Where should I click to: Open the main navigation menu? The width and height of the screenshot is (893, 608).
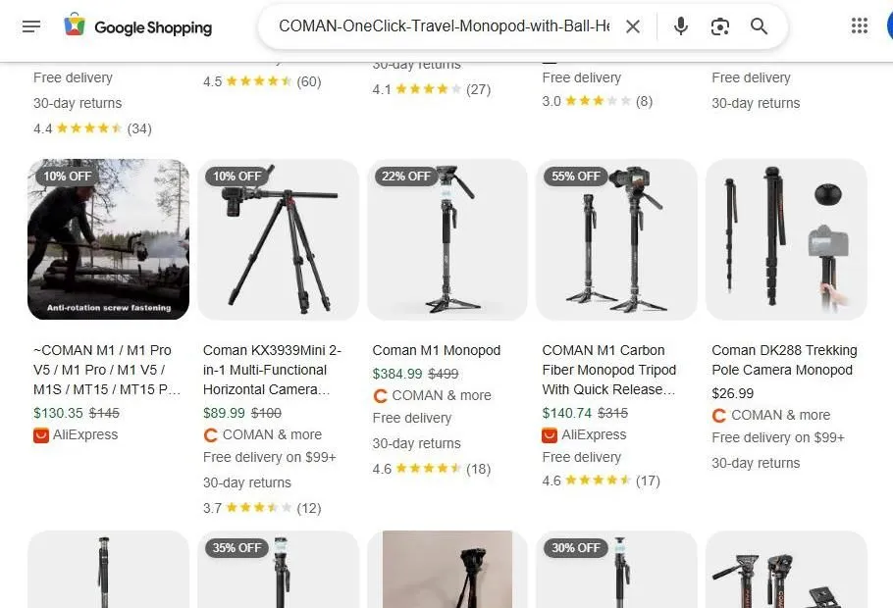tap(31, 26)
